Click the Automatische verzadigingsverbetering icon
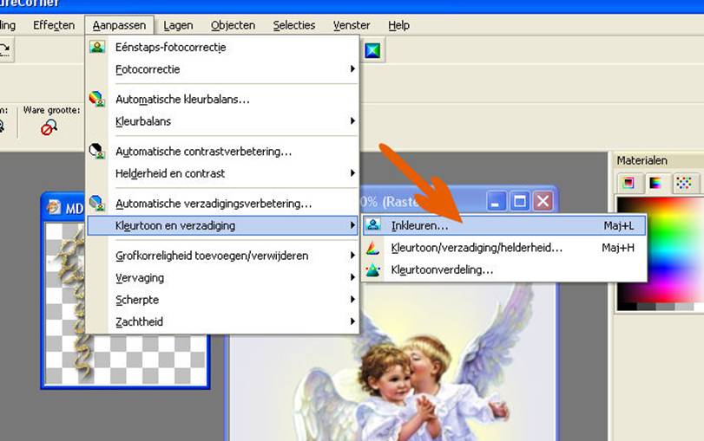704x441 pixels. [97, 203]
